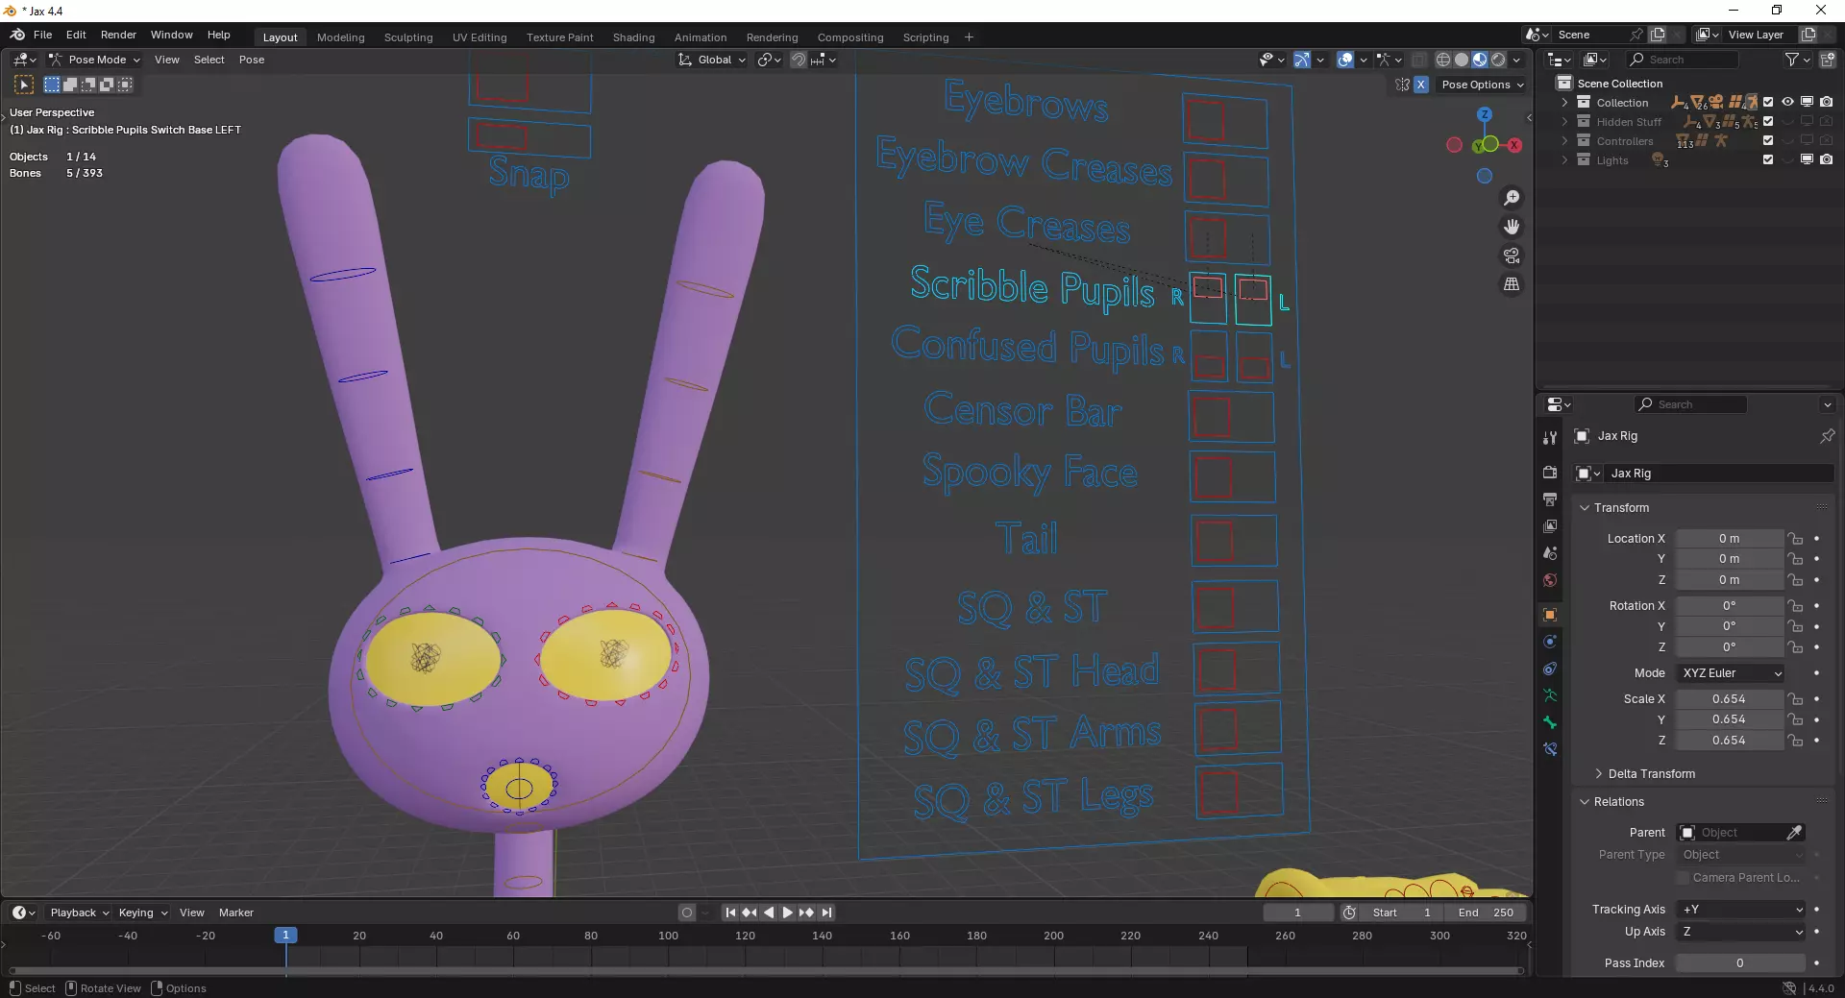Select the tweak select tool icon
Screen dimensions: 1845x998
[x=24, y=85]
